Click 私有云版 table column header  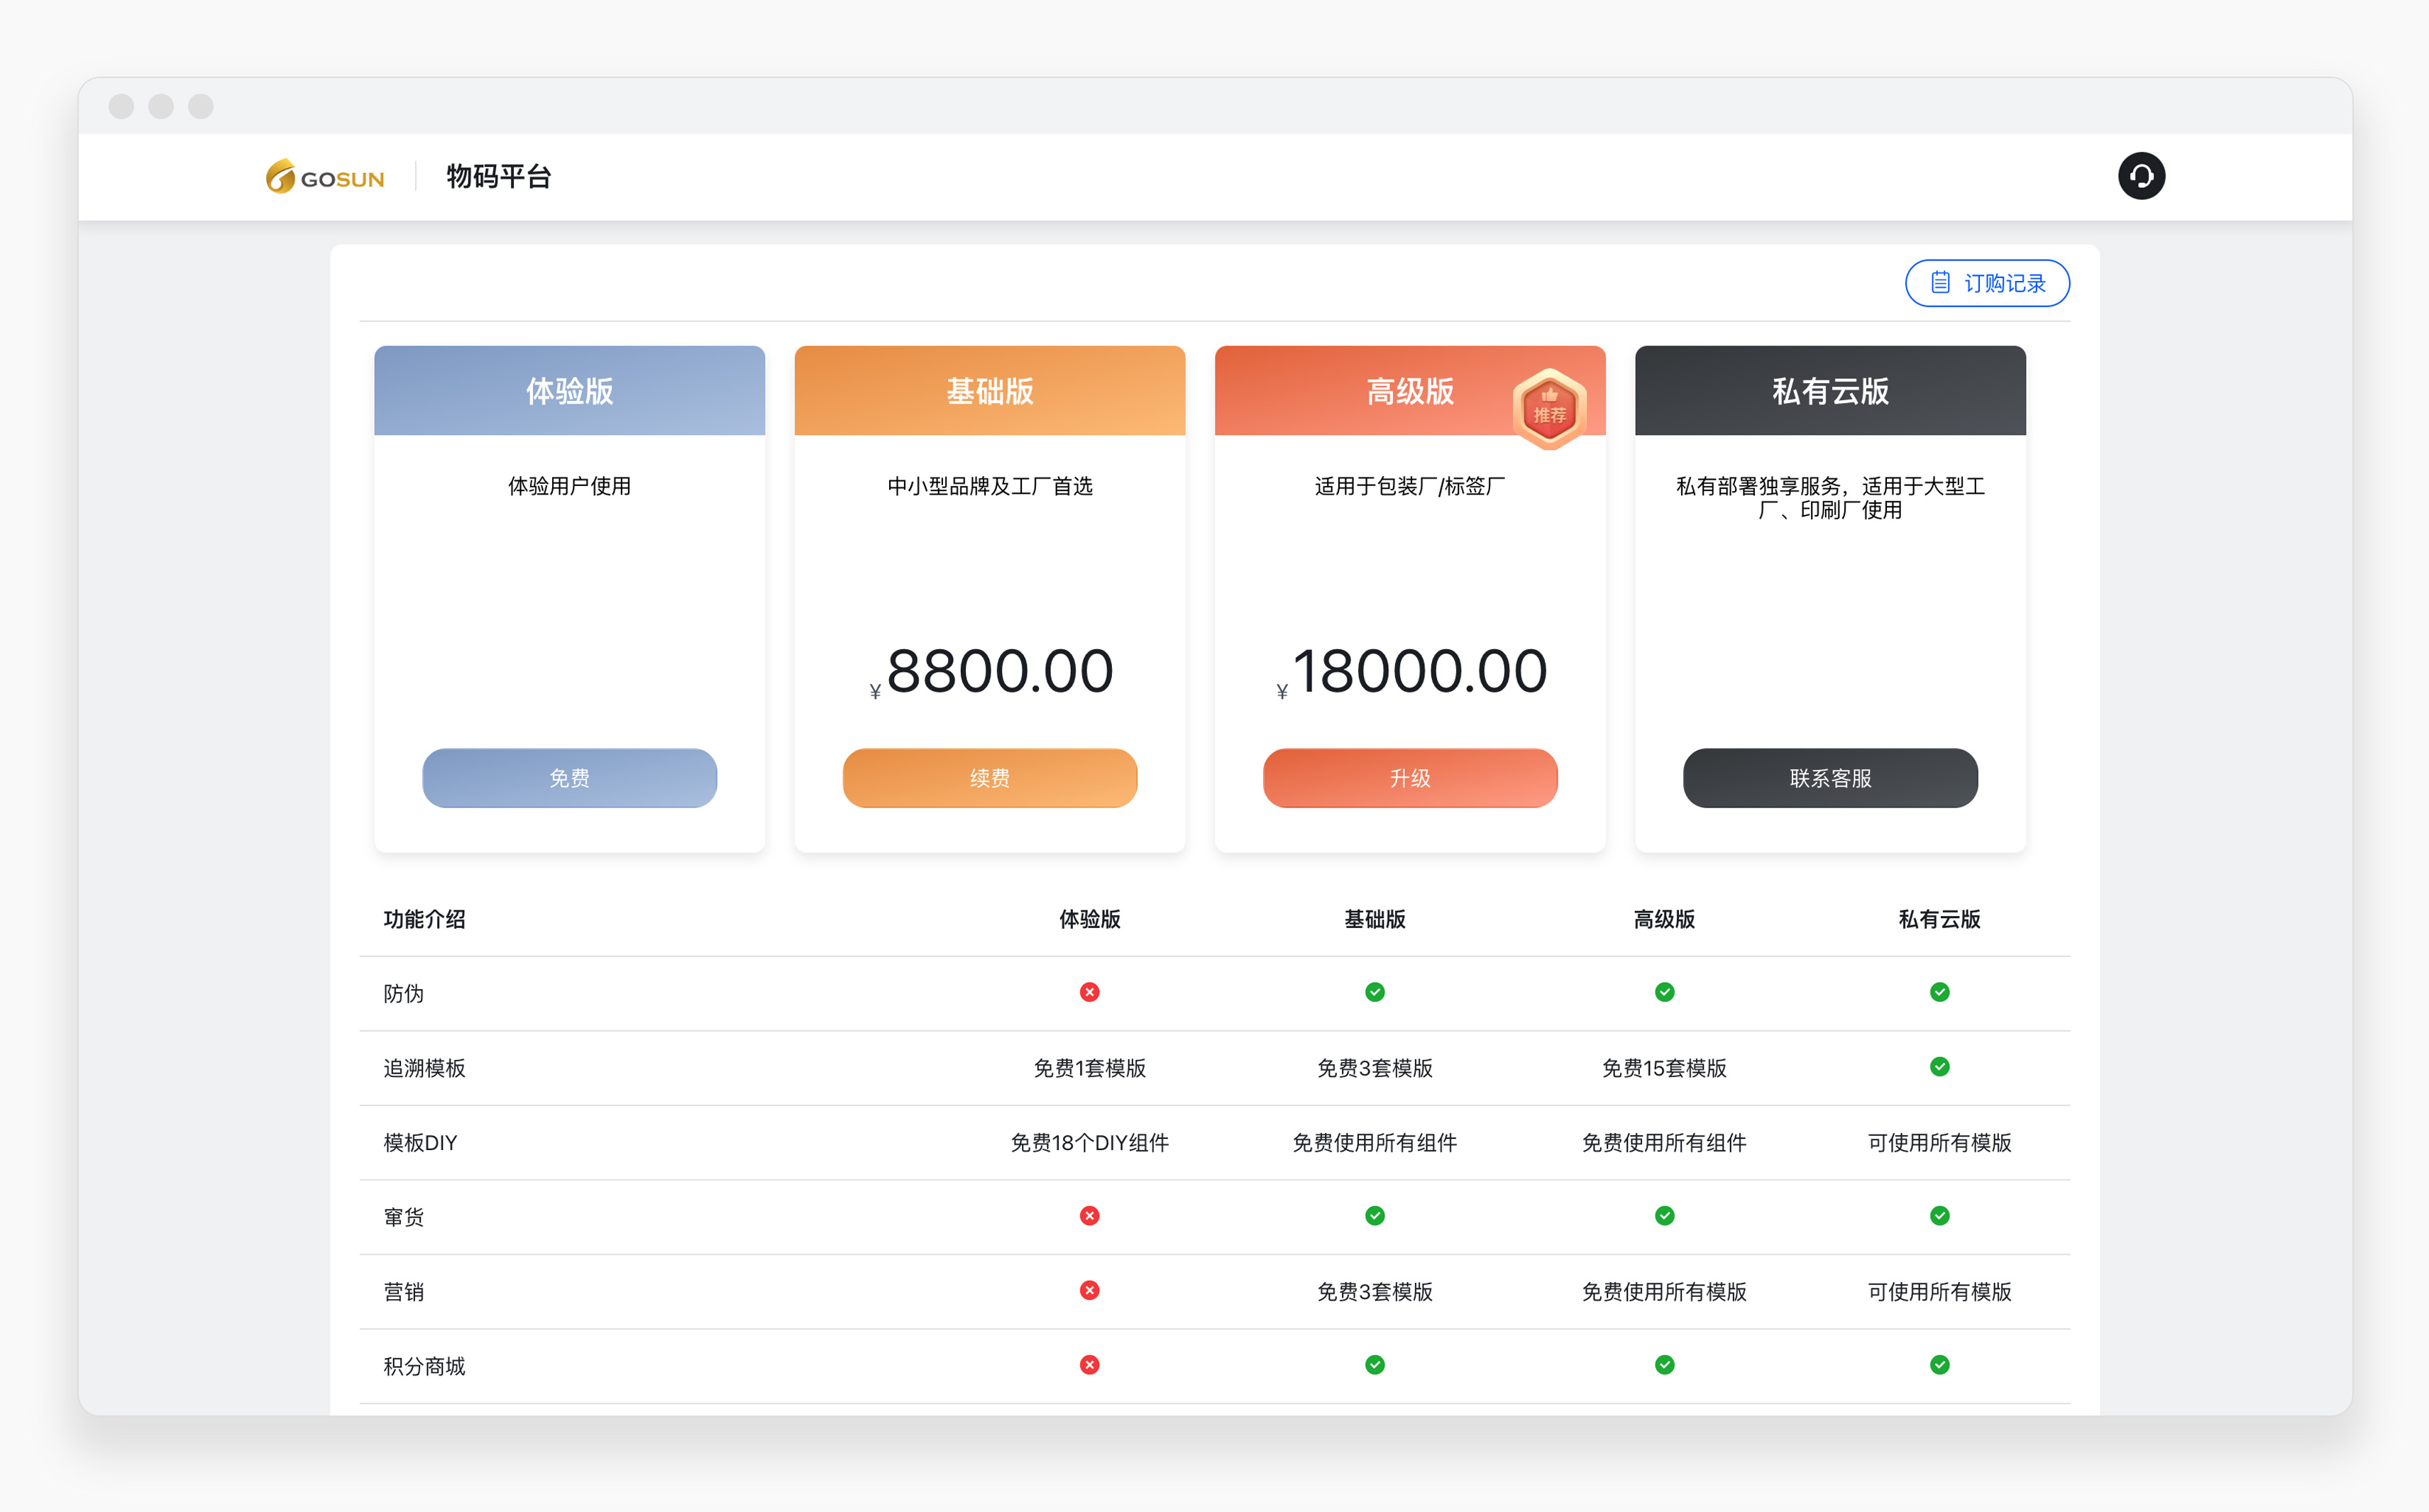click(1939, 919)
